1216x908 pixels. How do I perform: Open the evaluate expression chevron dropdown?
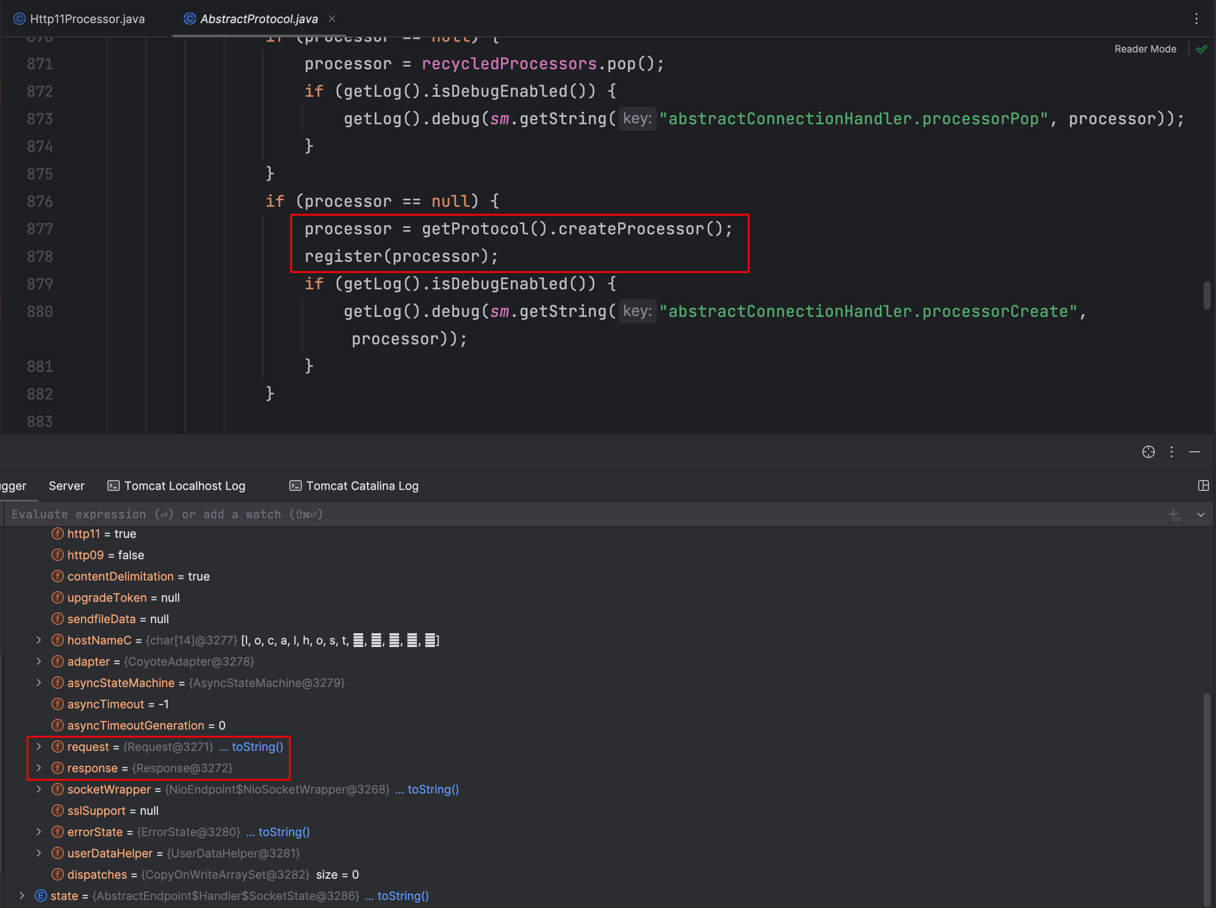(1201, 514)
